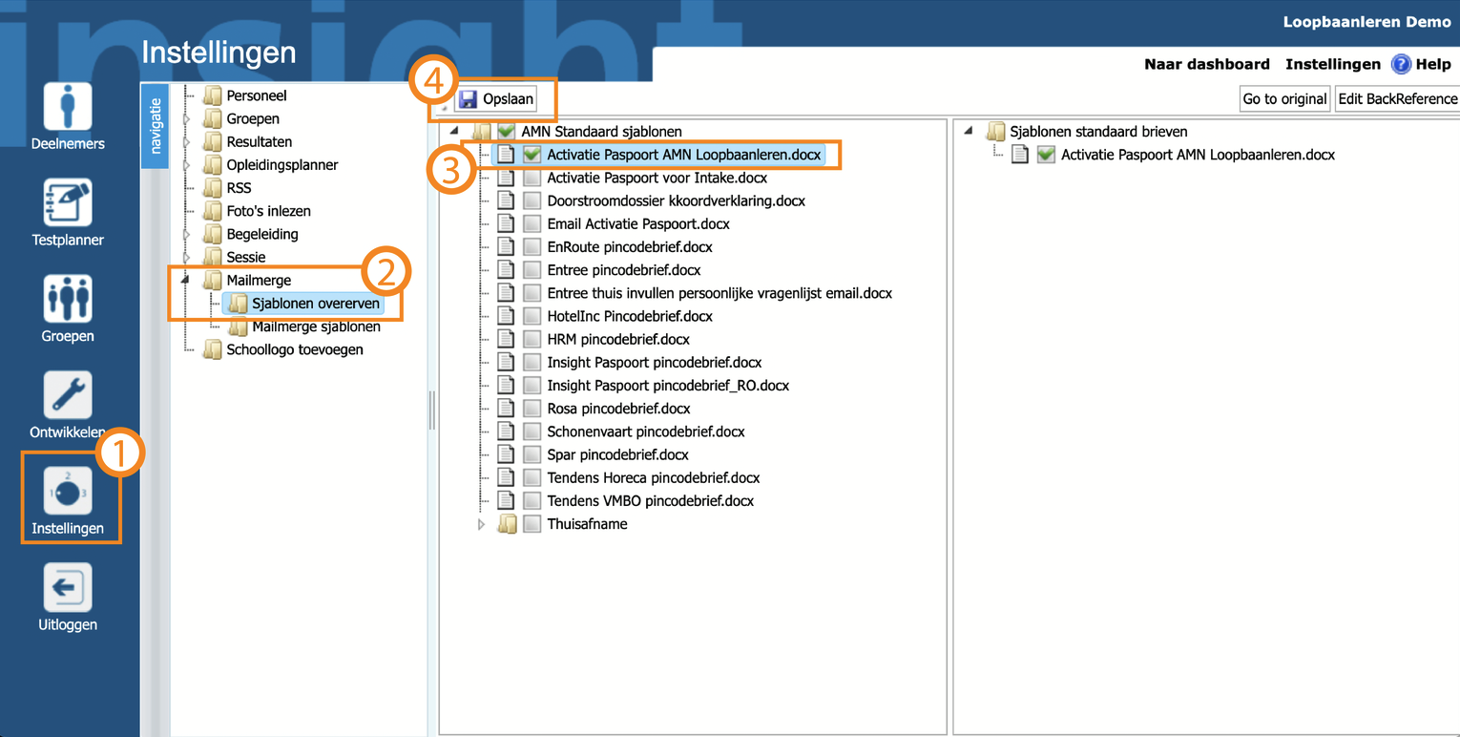Click the blue Help question mark icon
1460x737 pixels.
(1401, 64)
